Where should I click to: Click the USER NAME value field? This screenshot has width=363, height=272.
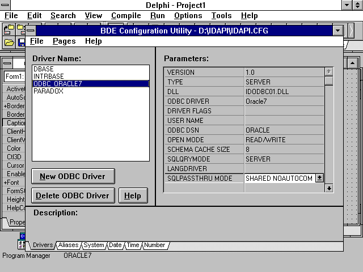(x=284, y=120)
